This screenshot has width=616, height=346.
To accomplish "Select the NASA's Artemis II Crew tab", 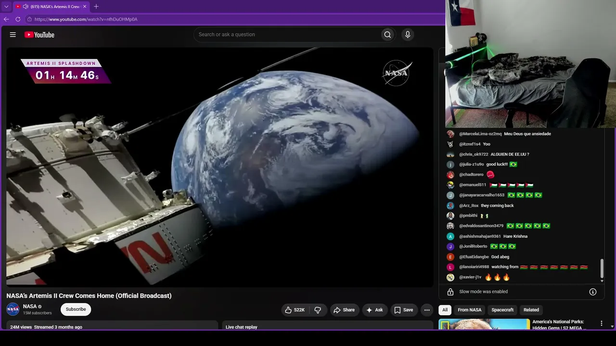I will [x=51, y=7].
